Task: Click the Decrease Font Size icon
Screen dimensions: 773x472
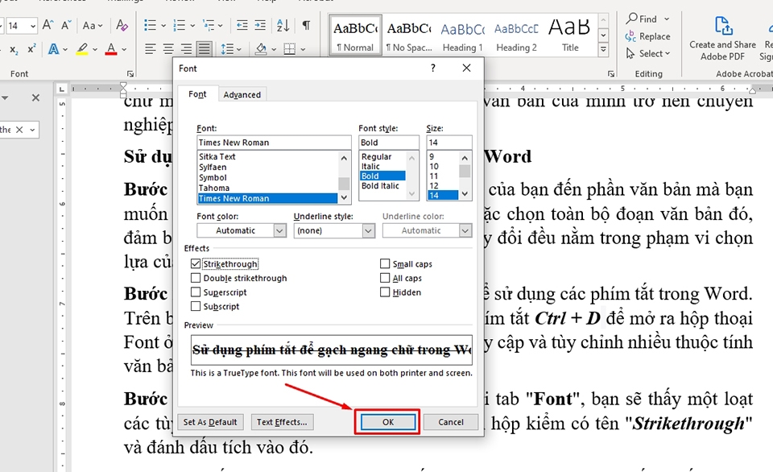Action: [x=66, y=25]
